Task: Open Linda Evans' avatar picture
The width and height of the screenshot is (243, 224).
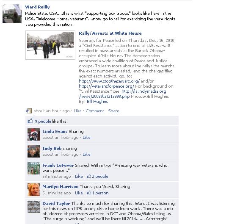Action: pos(33,134)
